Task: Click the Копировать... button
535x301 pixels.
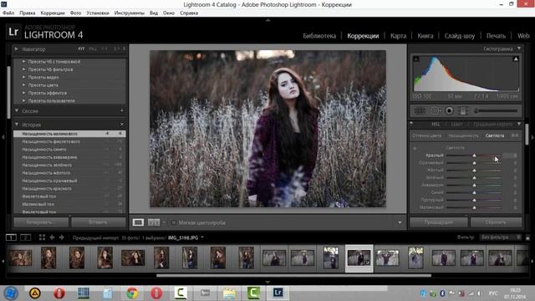Action: pyautogui.click(x=41, y=222)
